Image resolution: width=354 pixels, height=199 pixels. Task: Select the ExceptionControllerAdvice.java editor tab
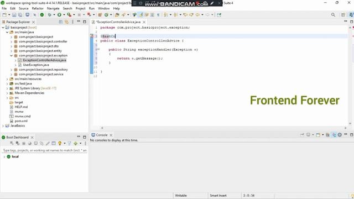click(118, 22)
